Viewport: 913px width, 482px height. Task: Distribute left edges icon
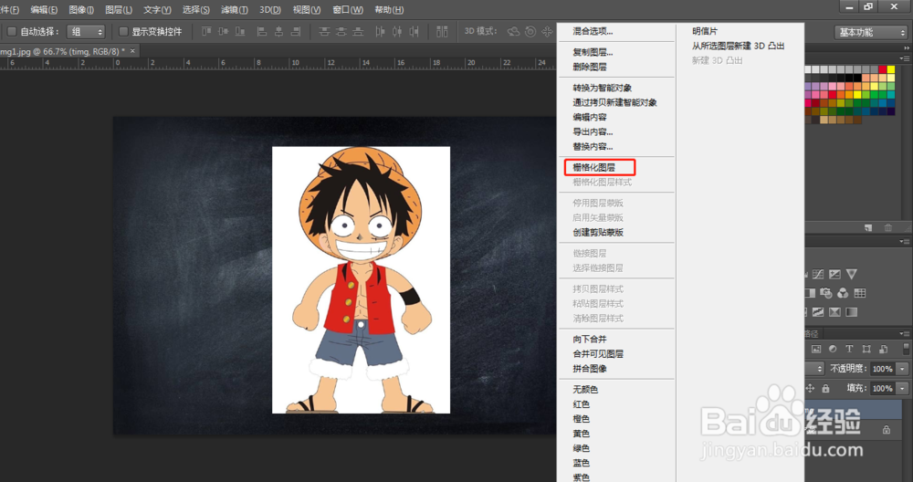click(x=380, y=31)
